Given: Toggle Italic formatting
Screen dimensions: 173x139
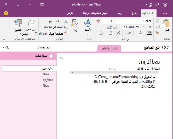Looking at the screenshot, I should [x=144, y=27].
